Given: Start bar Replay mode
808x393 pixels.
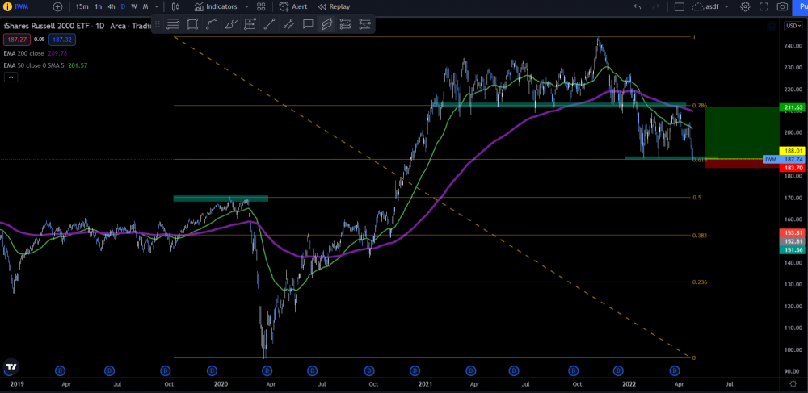Looking at the screenshot, I should click(334, 6).
